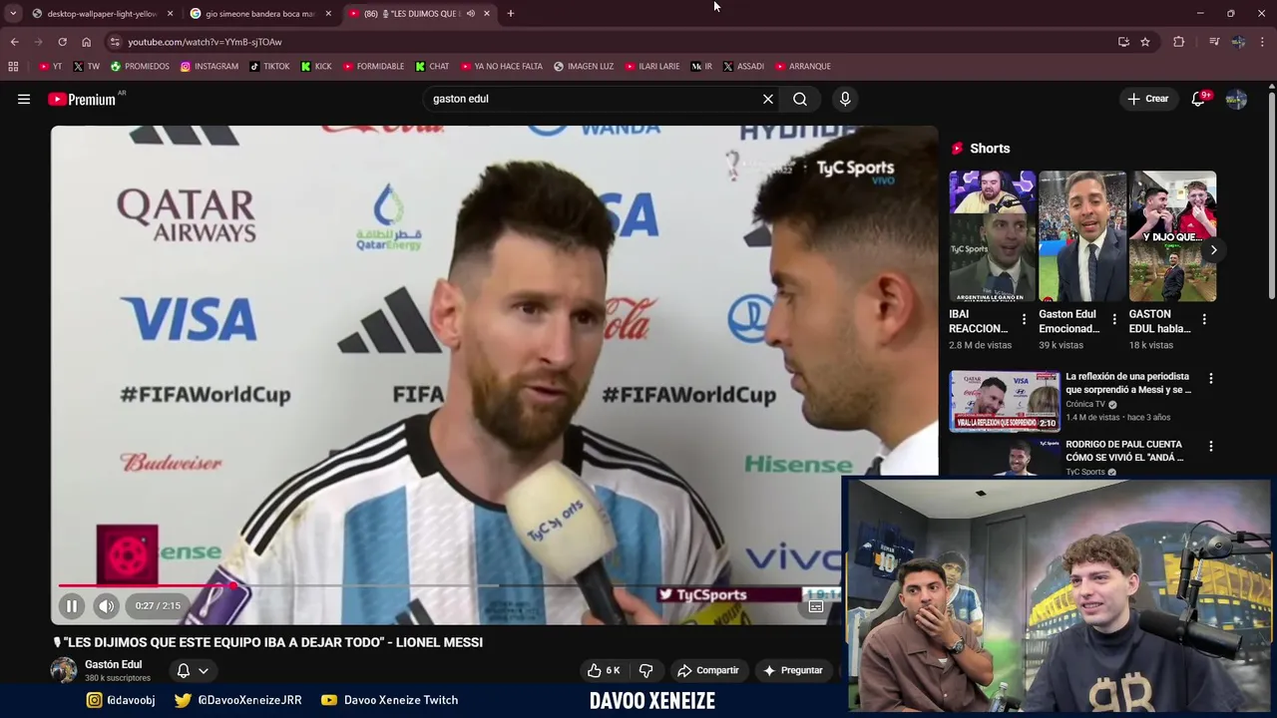The height and width of the screenshot is (718, 1277).
Task: Open the ILARI LARIE bookmark
Action: coord(652,66)
